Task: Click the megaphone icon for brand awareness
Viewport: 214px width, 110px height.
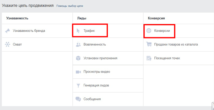Action: pyautogui.click(x=8, y=31)
